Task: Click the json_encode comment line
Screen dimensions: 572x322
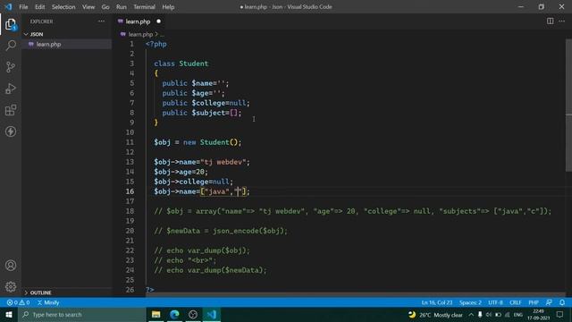Action: point(221,231)
